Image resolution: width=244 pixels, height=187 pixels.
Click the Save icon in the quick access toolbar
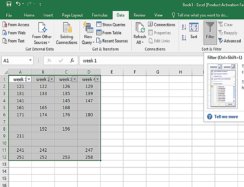tap(9, 4)
